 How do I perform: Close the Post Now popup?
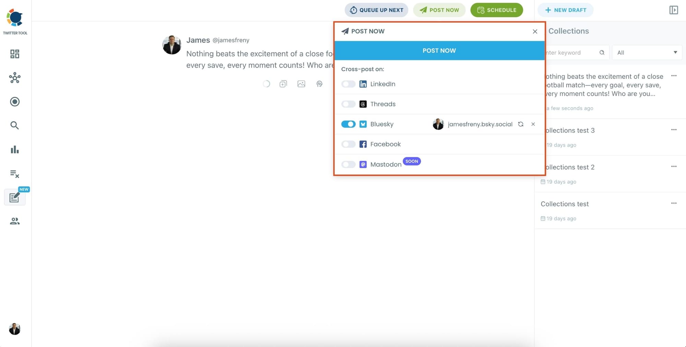[x=535, y=32]
